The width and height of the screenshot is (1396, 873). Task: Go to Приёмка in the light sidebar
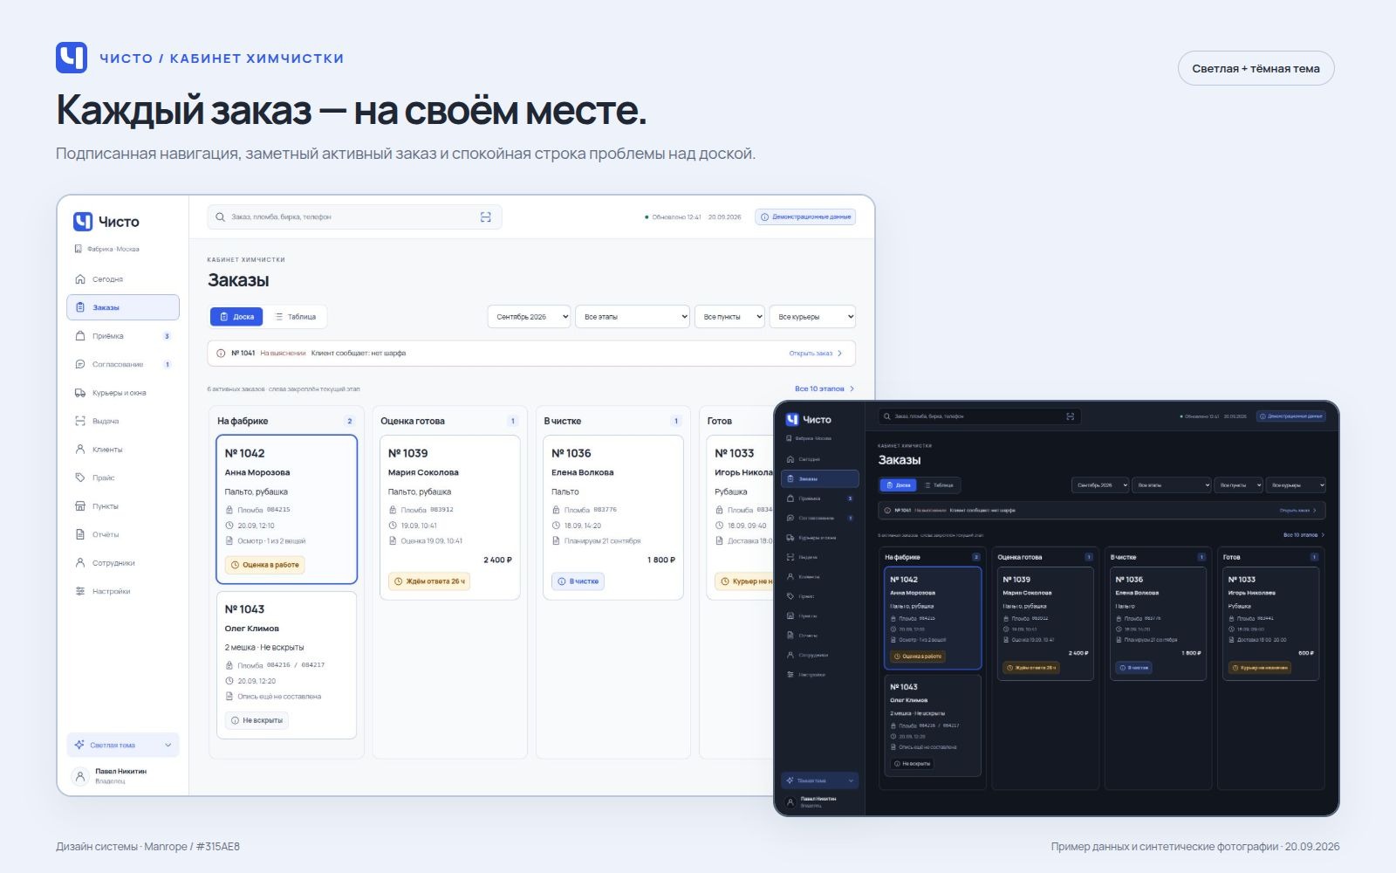pos(123,336)
